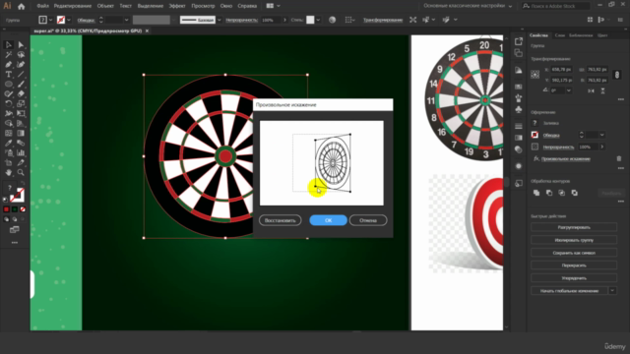630x354 pixels.
Task: Select the Ellipse tool
Action: 9,84
